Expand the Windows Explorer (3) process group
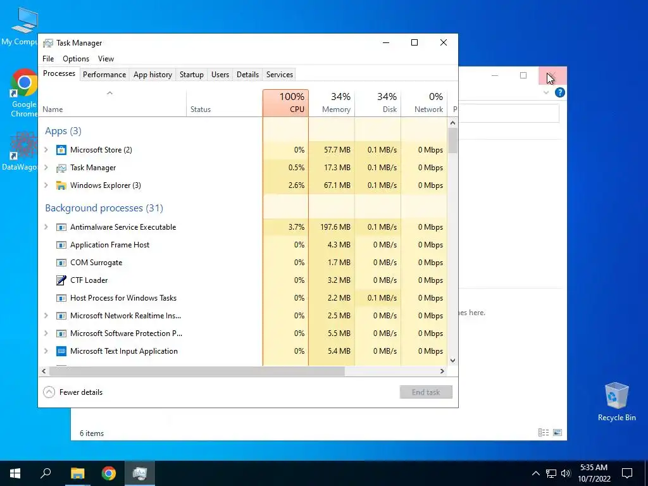Image resolution: width=648 pixels, height=486 pixels. (46, 185)
